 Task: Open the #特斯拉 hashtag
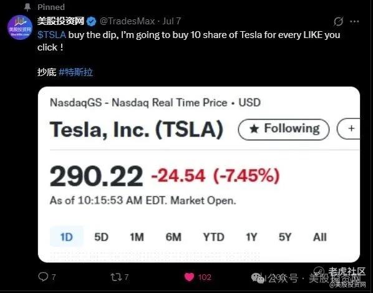click(x=75, y=72)
